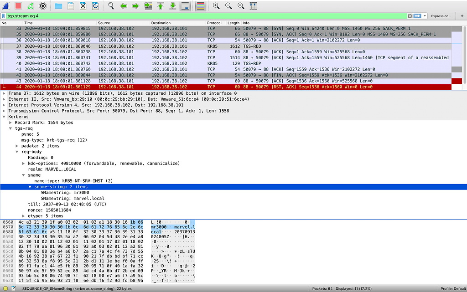Screen dimensions: 467x292
Task: Save this capture file
Action: [71, 6]
